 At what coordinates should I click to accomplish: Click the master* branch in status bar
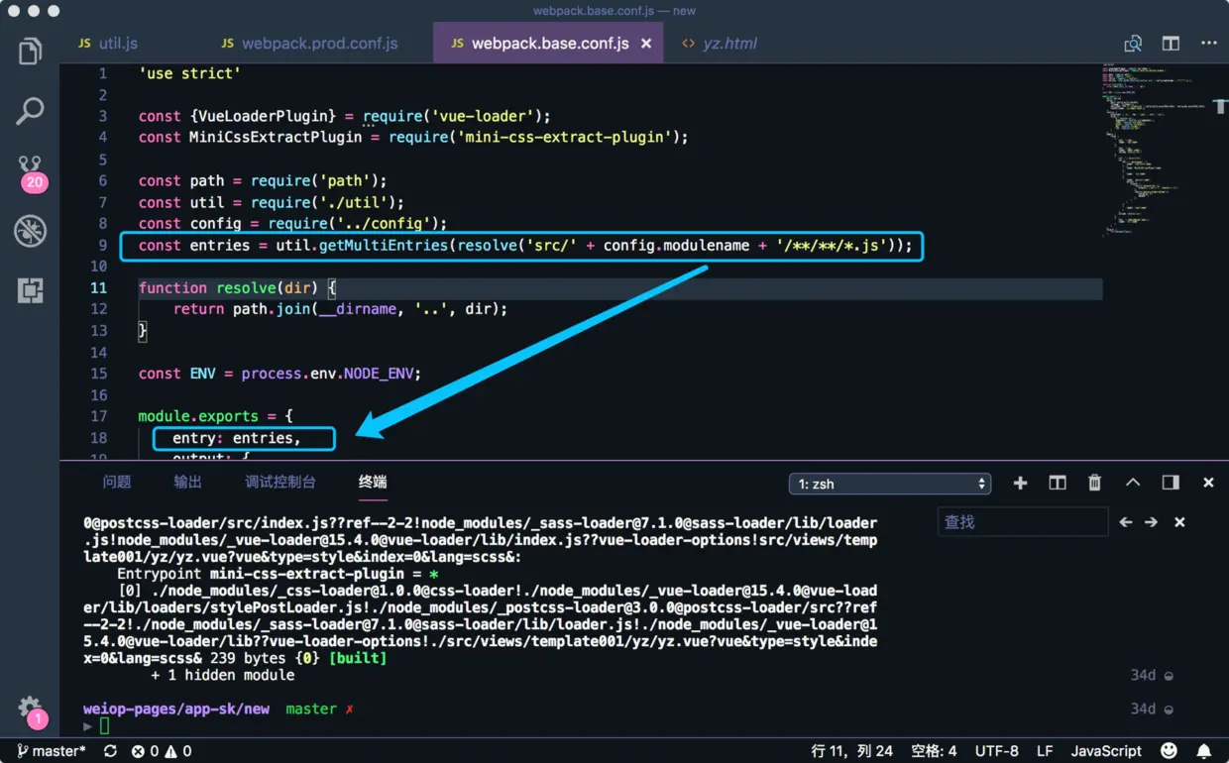coord(52,751)
